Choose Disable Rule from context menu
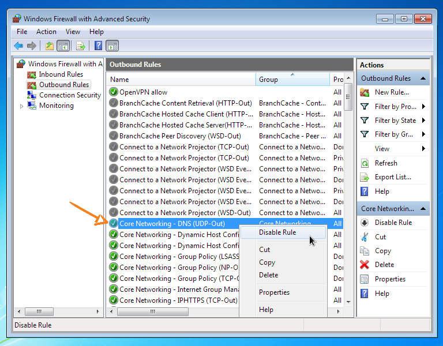Image resolution: width=443 pixels, height=346 pixels. click(277, 232)
